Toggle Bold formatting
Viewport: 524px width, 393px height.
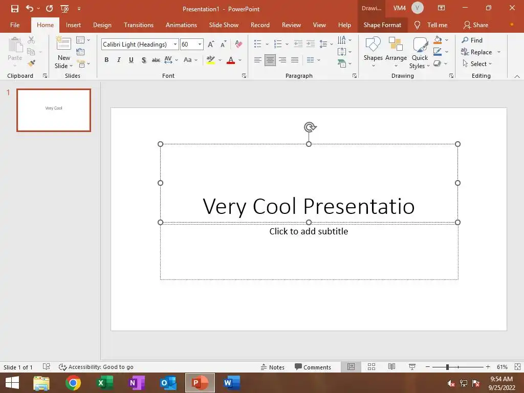coord(106,60)
